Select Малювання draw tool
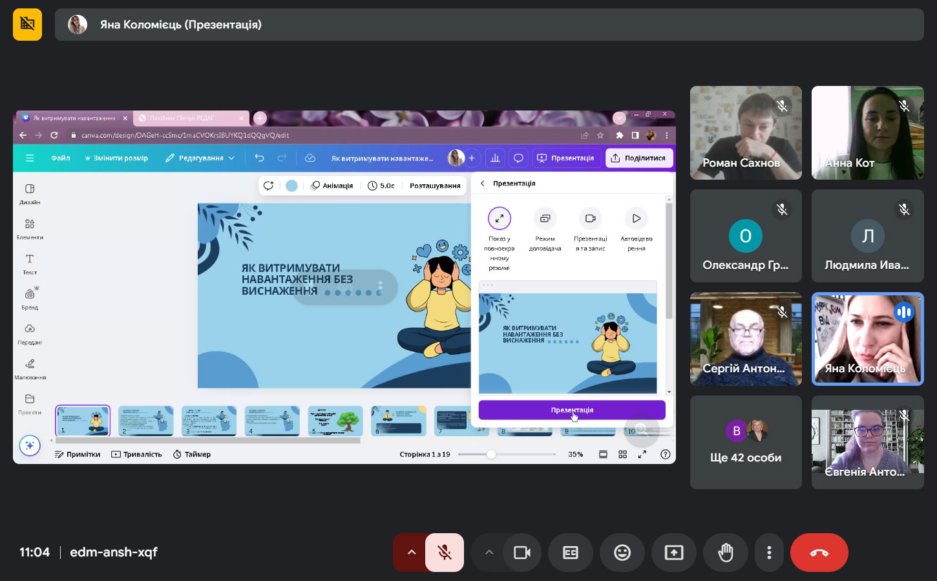937x581 pixels. click(30, 368)
